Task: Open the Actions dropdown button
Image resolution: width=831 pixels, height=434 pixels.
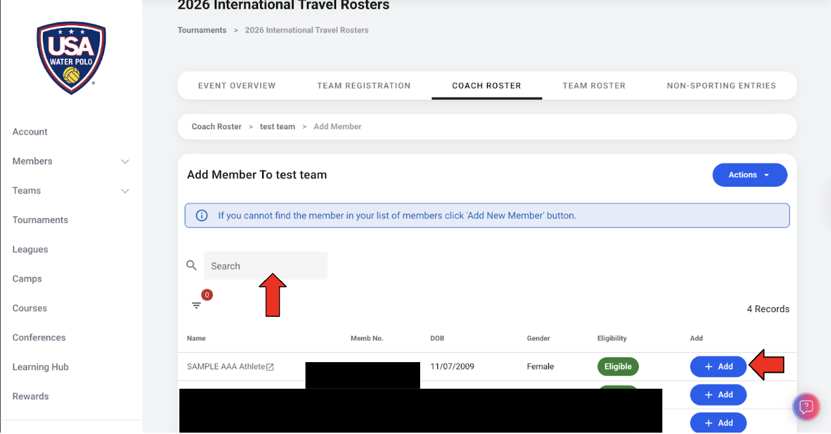Action: coord(750,175)
